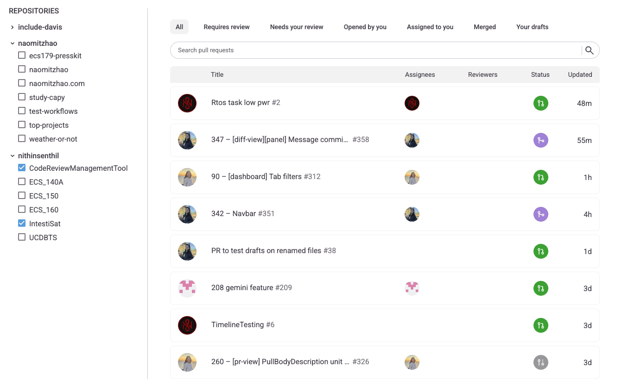622x379 pixels.
Task: Click author avatar of PR #358
Action: pyautogui.click(x=187, y=140)
